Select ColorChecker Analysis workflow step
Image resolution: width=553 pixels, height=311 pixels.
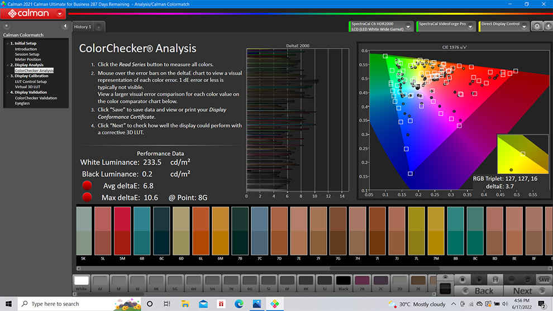(x=34, y=70)
